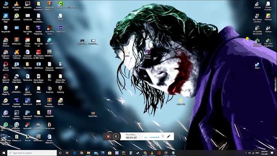Viewport: 277px width, 156px height.
Task: Select the Password Cracker.txt file
Action: (49, 66)
